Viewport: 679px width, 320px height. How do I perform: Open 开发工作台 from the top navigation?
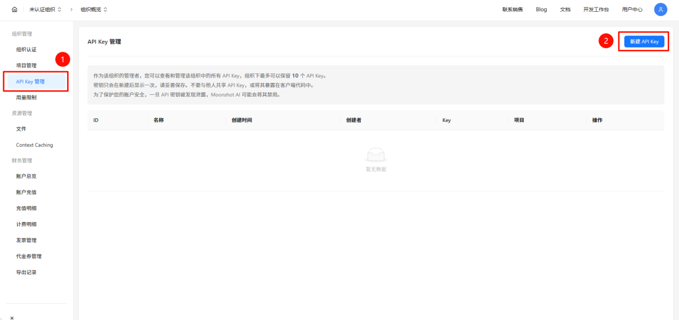point(596,10)
